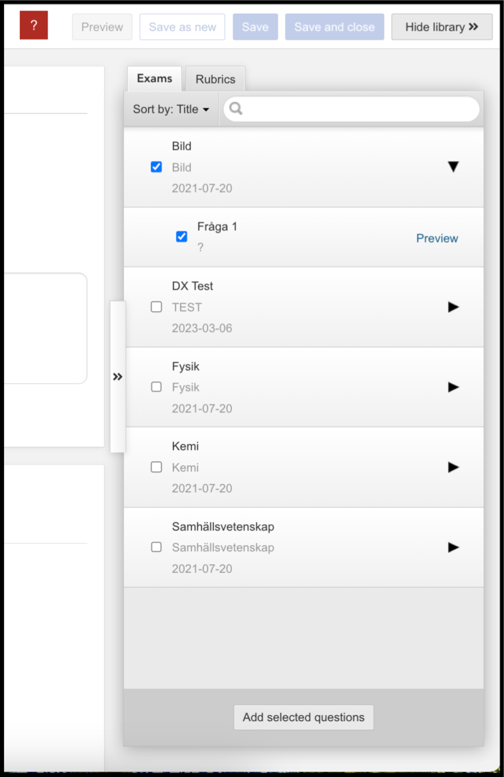
Task: Open the Preview link for Fråga 1
Action: pos(437,238)
